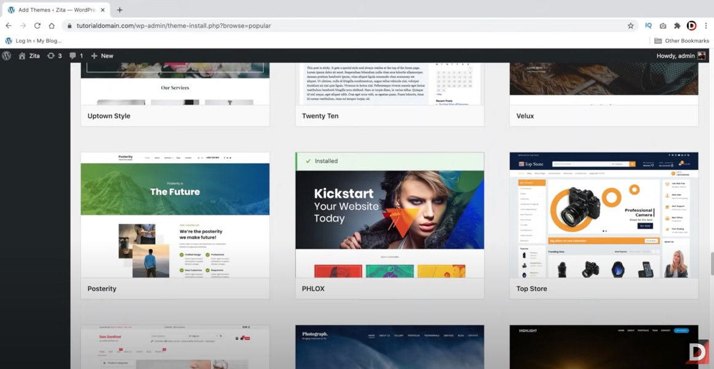The height and width of the screenshot is (369, 714).
Task: Click the Velux theme name
Action: 525,116
